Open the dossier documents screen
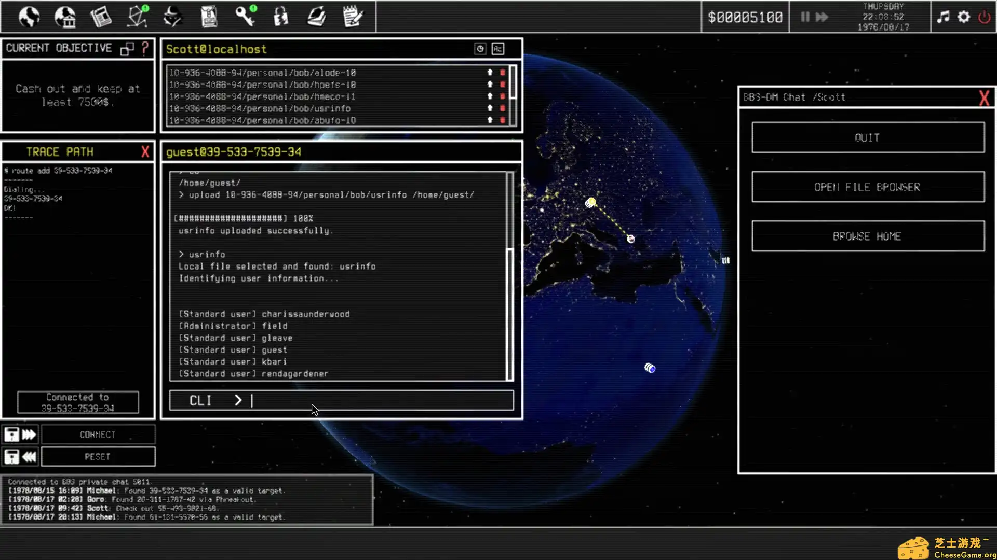Viewport: 997px width, 560px height. coord(209,17)
